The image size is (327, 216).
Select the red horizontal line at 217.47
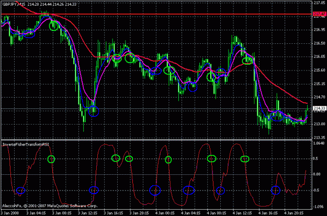pos(156,14)
